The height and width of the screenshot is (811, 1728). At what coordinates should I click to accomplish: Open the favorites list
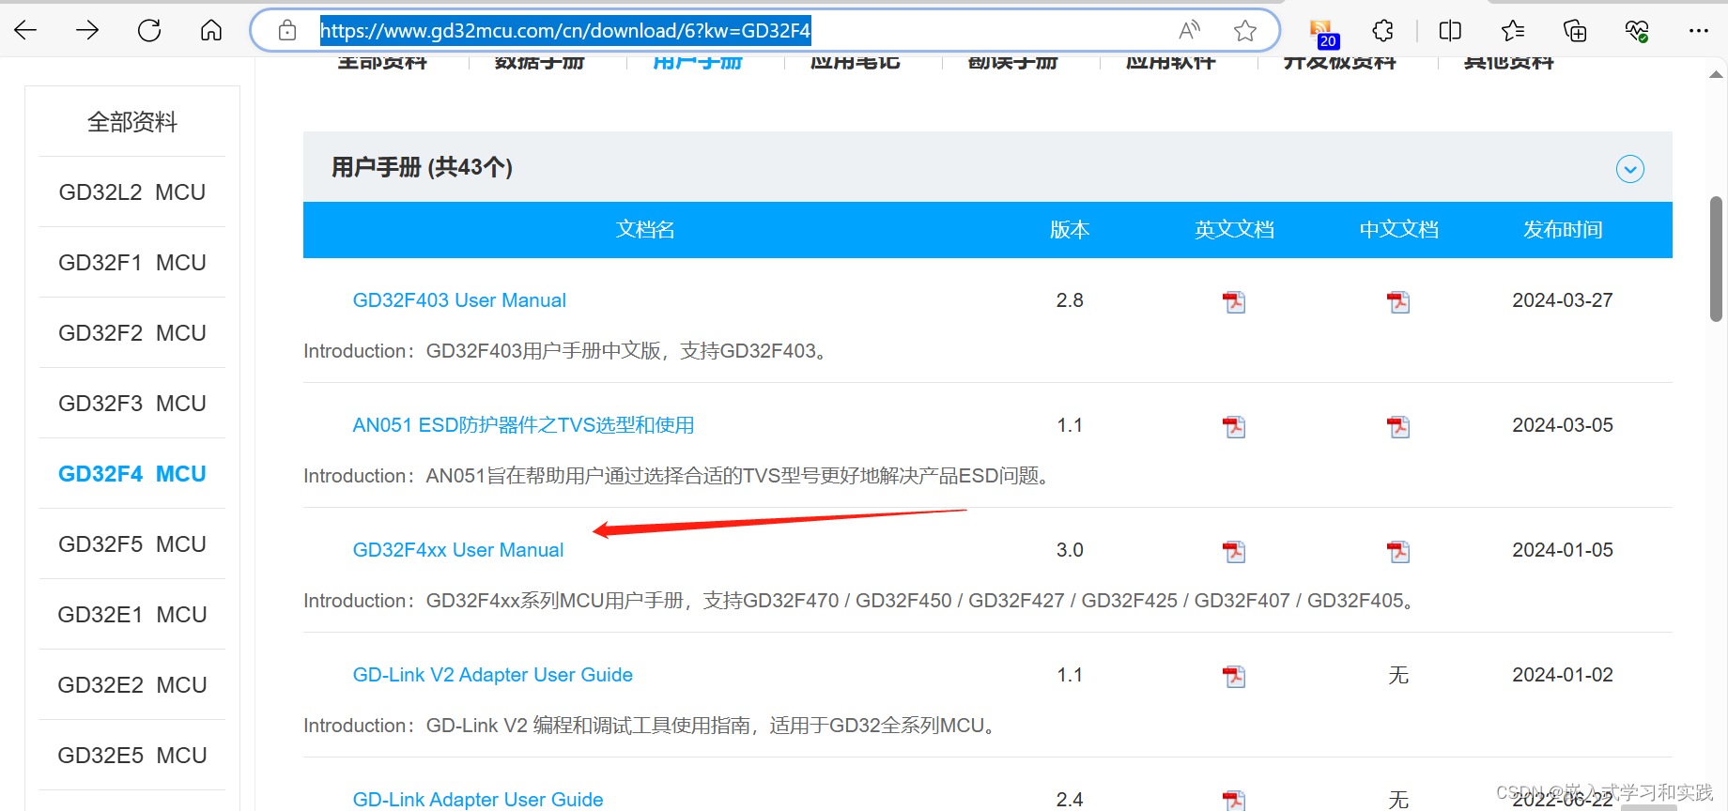1513,30
